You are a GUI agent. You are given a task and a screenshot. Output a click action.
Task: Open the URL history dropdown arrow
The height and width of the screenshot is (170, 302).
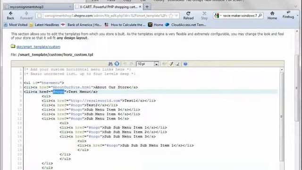point(176,16)
